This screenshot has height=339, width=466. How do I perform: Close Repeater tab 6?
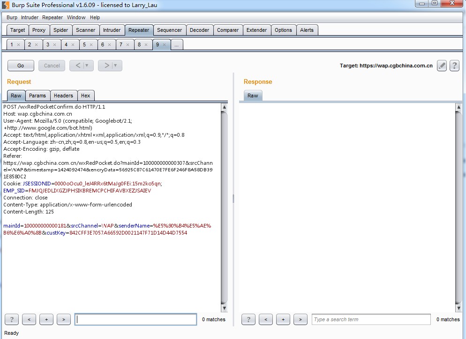109,45
